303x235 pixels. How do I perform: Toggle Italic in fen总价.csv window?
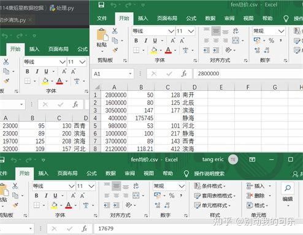pyautogui.click(x=146, y=40)
